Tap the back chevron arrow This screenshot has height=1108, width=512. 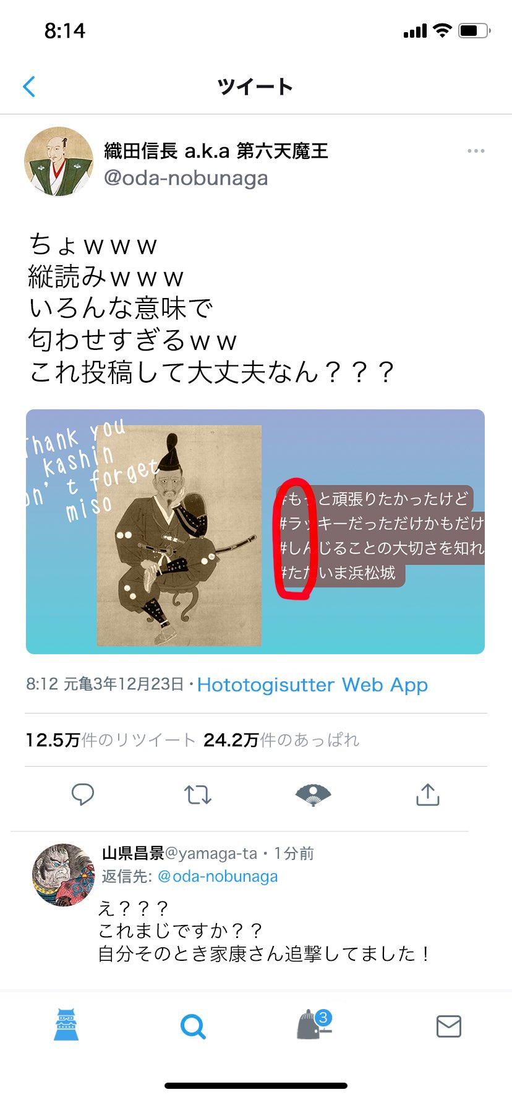[x=29, y=87]
